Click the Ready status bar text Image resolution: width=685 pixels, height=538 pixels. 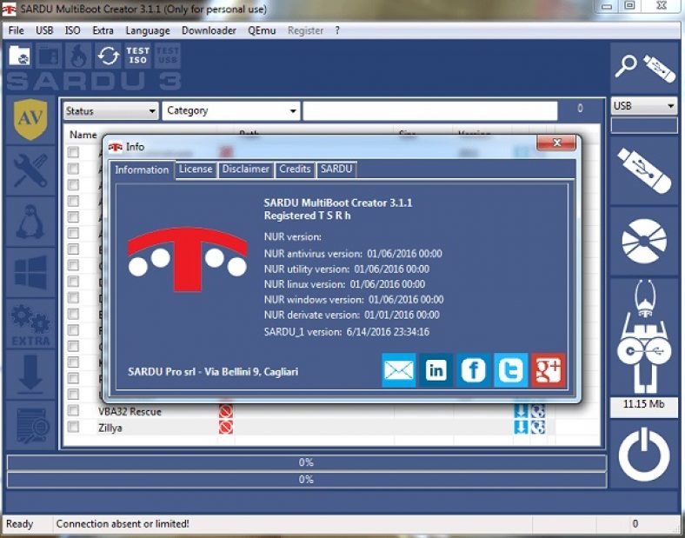[19, 523]
